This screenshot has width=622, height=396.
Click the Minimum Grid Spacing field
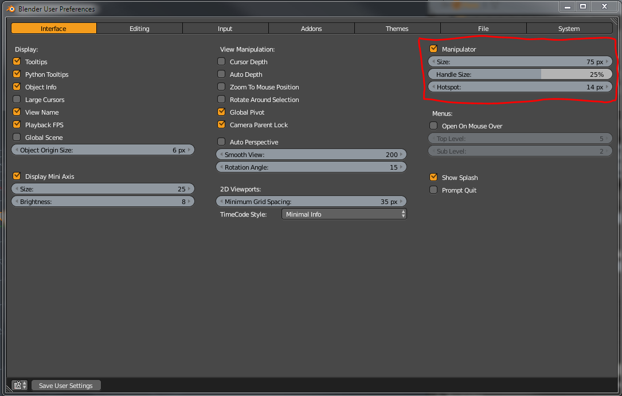(311, 202)
